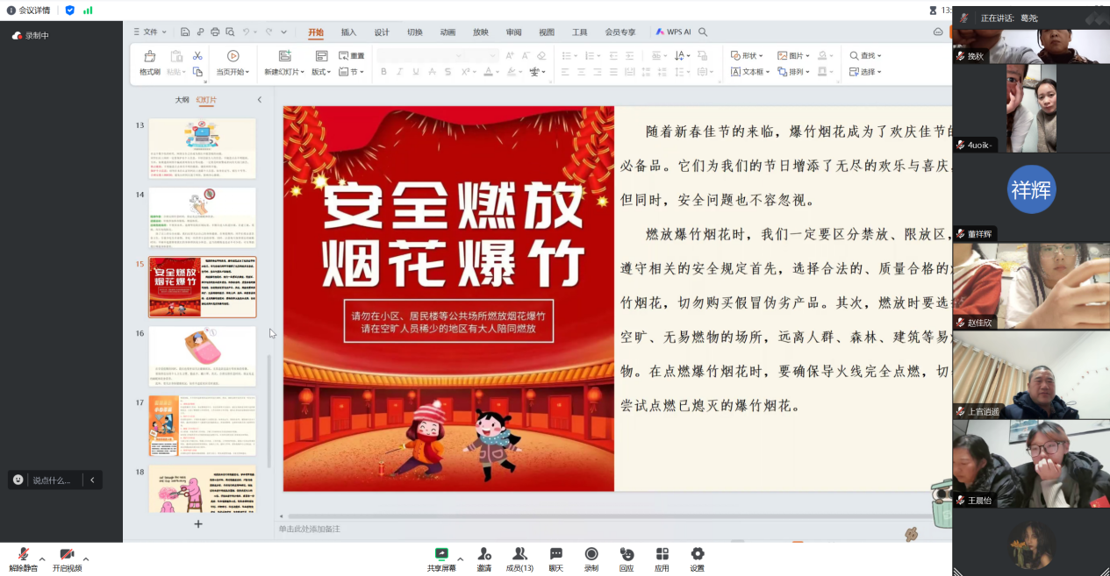Screen dimensions: 1110x576
Task: Switch to the 插入 ribbon tab
Action: [x=348, y=32]
